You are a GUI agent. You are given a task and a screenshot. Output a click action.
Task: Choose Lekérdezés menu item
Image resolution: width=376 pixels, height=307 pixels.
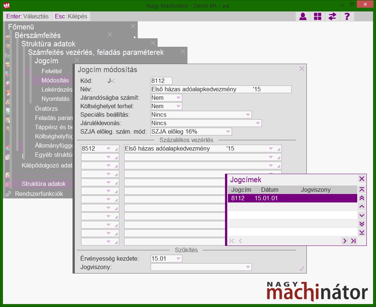[57, 89]
